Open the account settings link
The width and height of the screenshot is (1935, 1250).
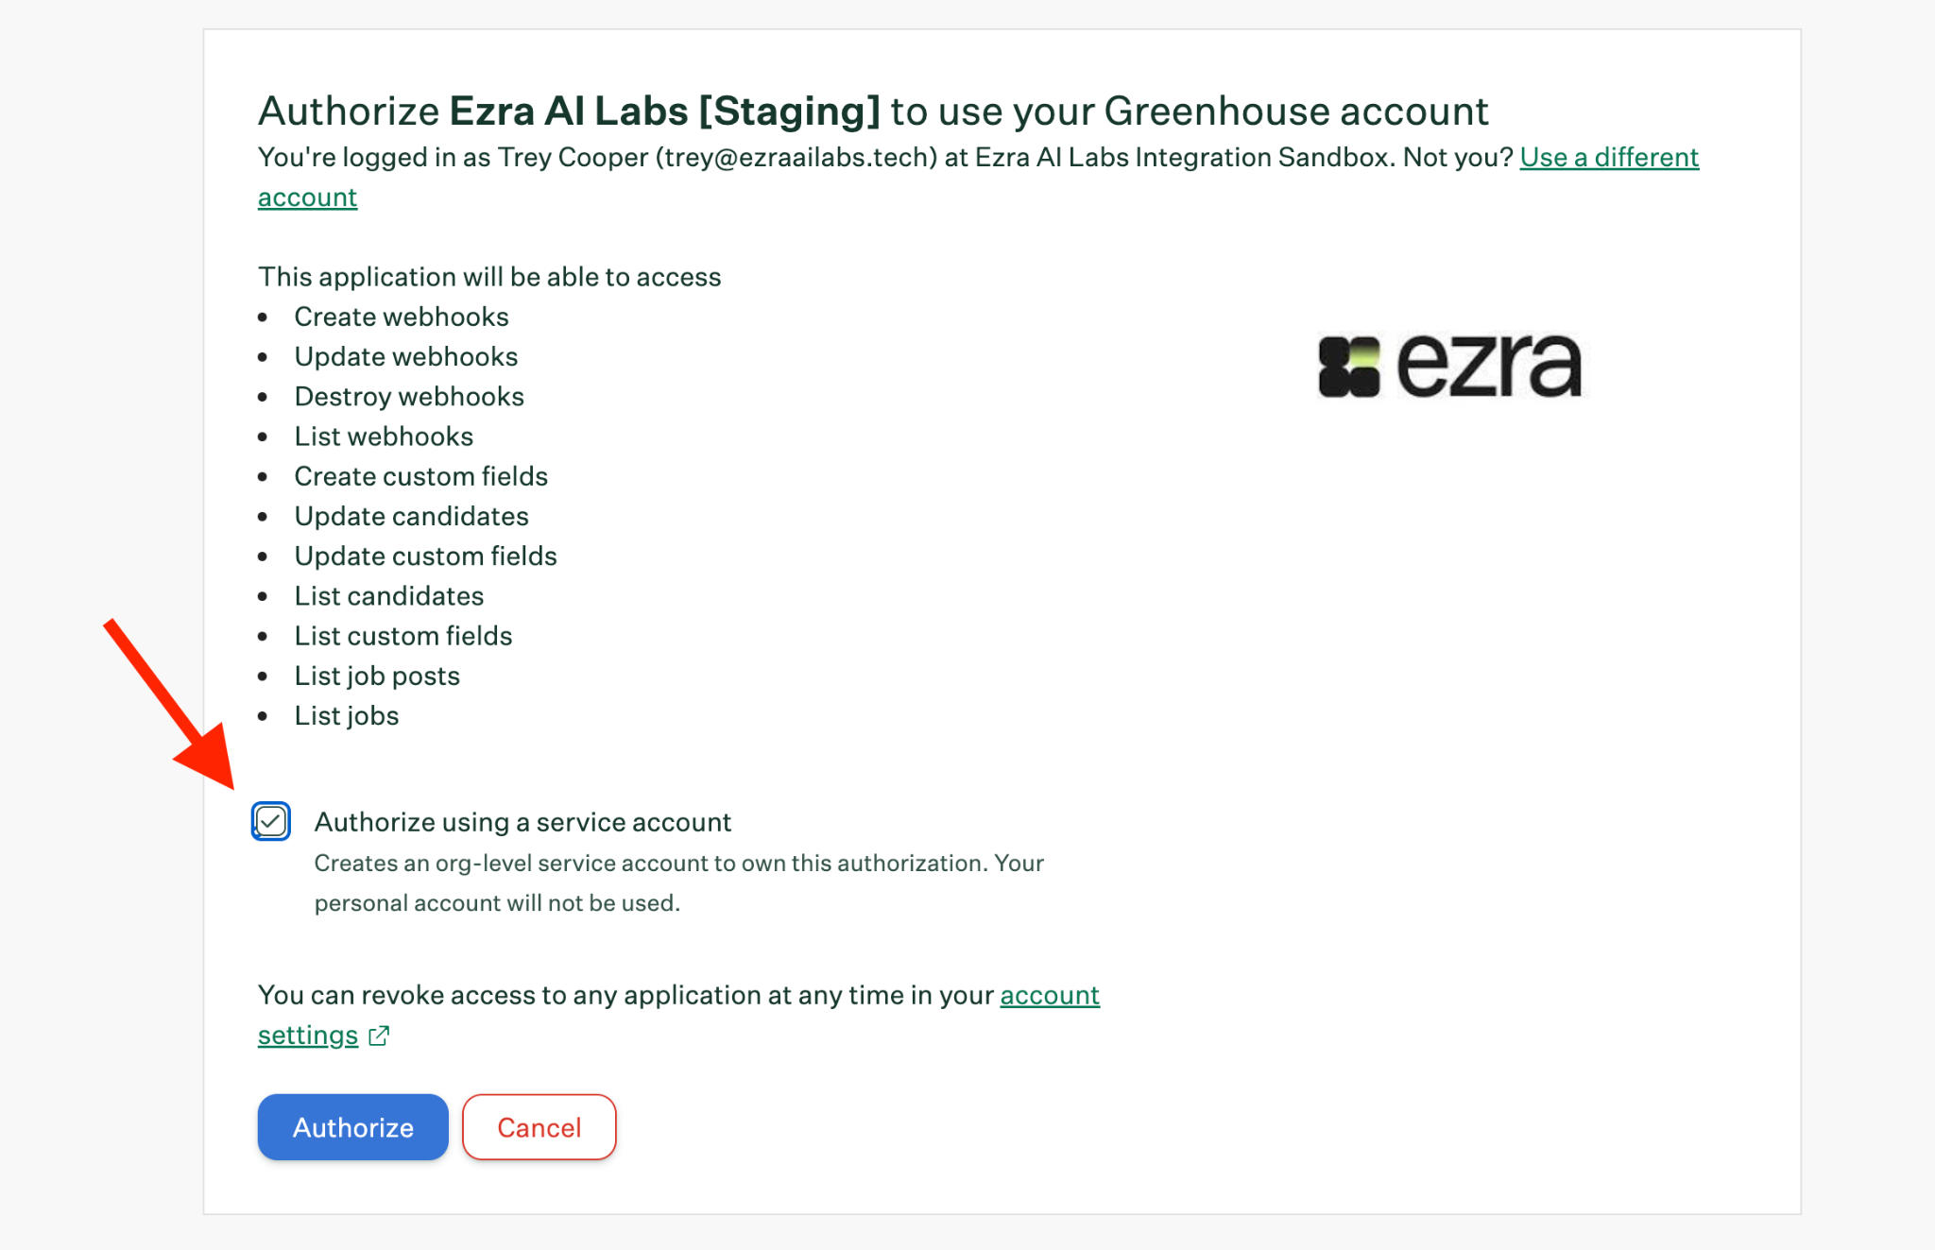(1050, 995)
